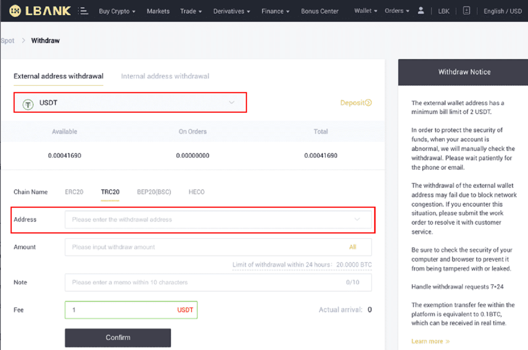The image size is (528, 350).
Task: Open the Wallet menu
Action: click(x=363, y=11)
